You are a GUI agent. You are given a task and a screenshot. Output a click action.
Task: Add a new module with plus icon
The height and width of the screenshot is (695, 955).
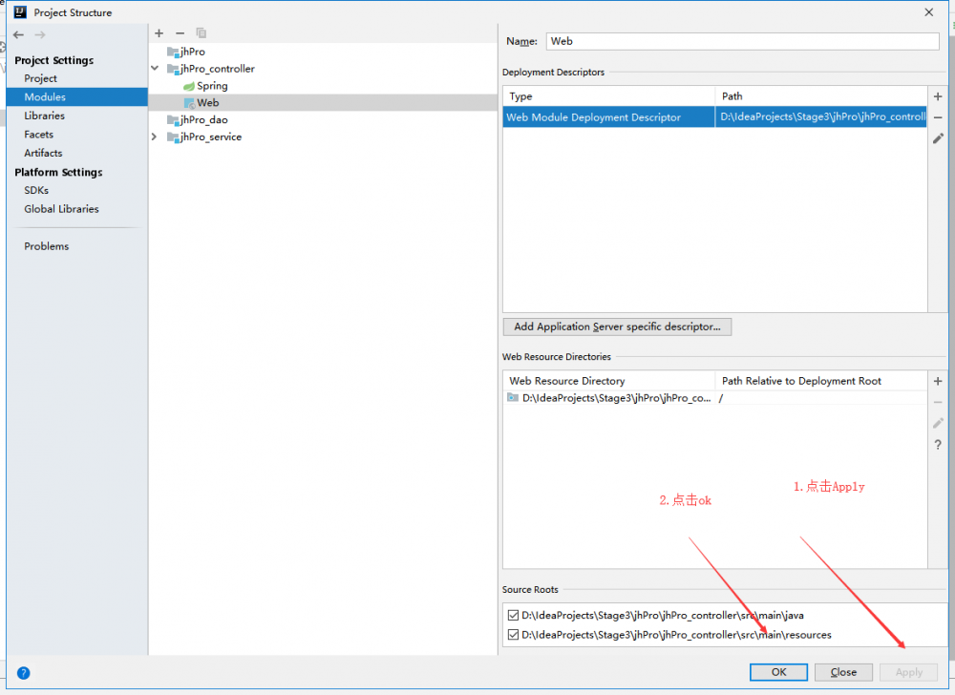coord(159,32)
